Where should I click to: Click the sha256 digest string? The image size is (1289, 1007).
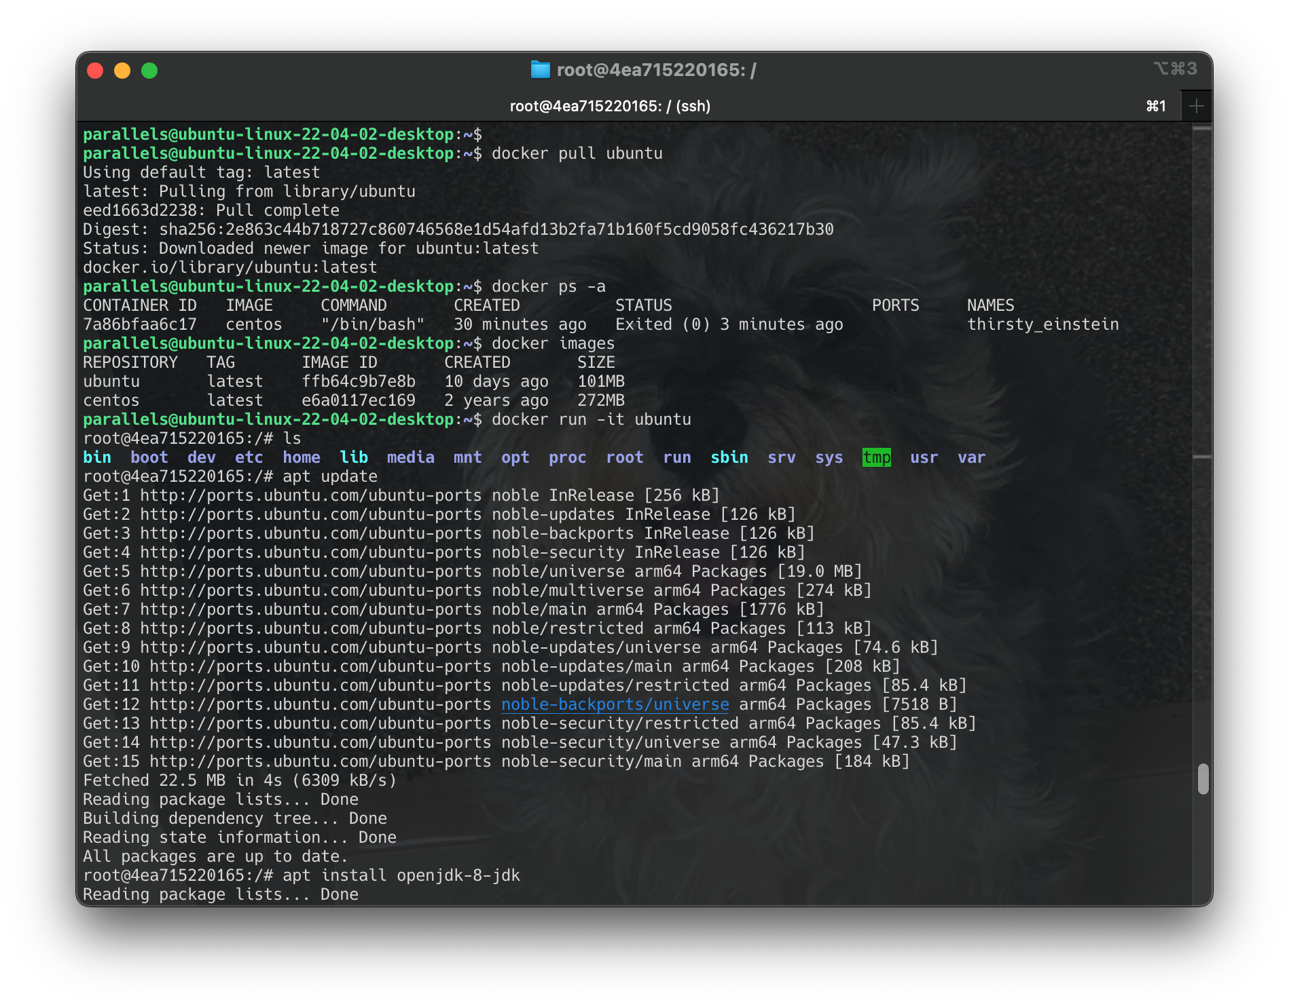(x=496, y=229)
